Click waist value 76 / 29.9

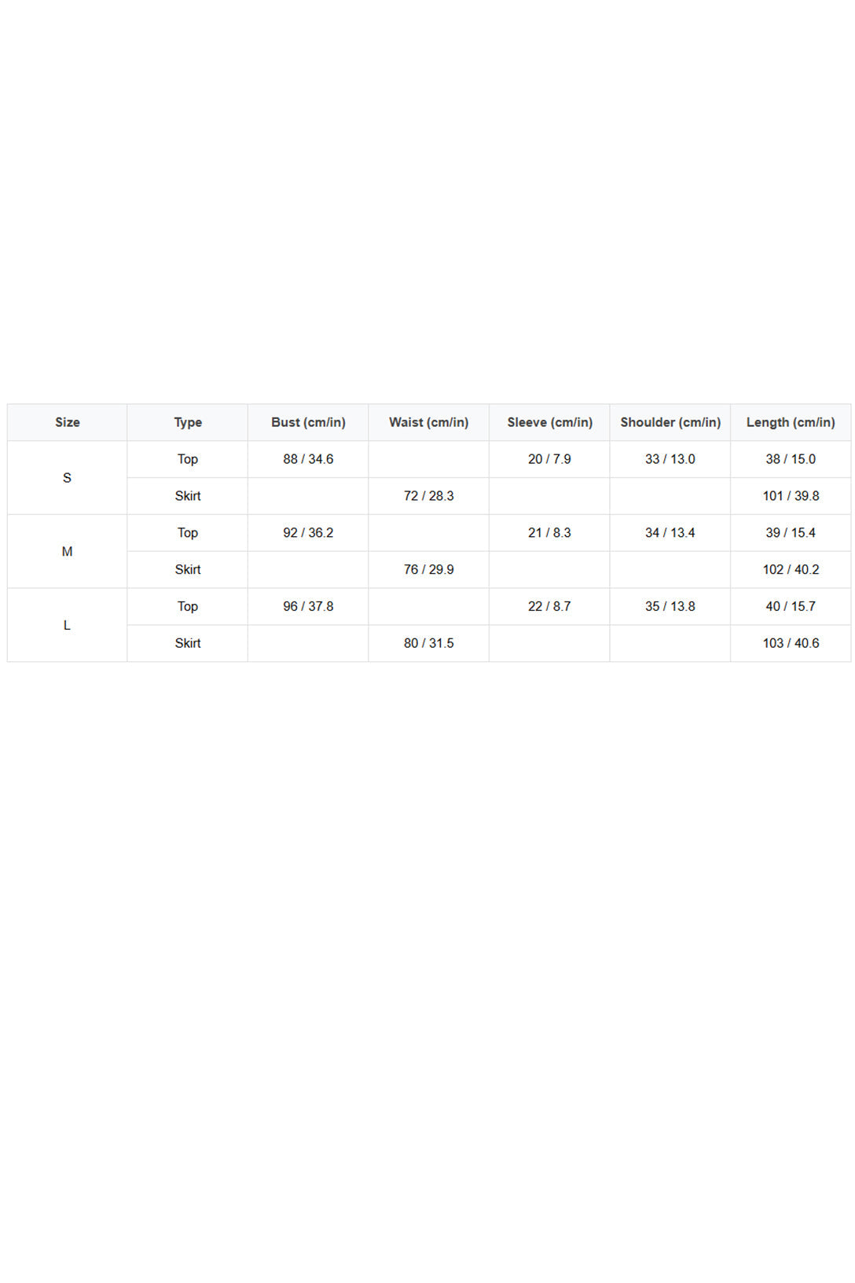429,570
